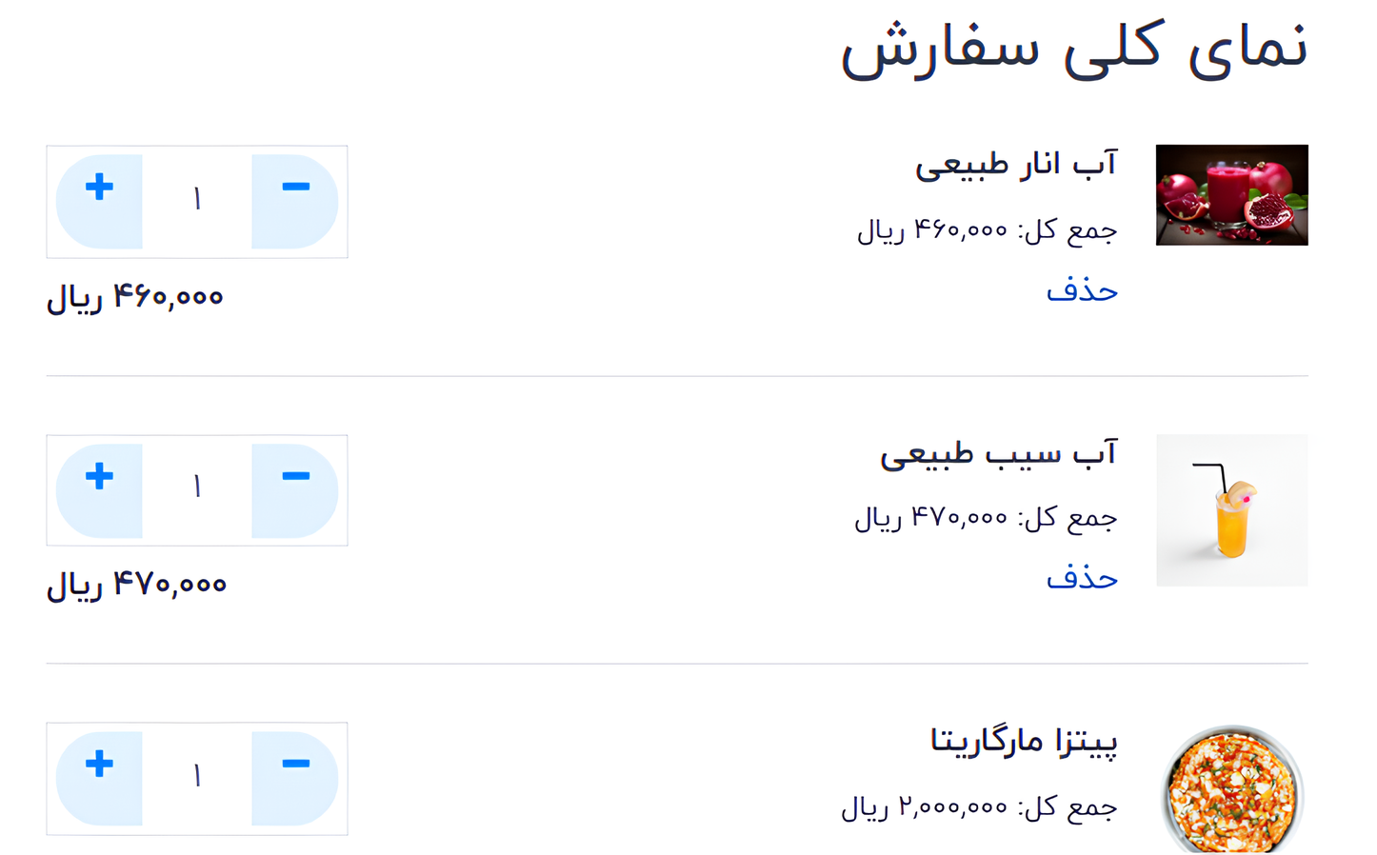Increase quantity of آب انار طبیعی

(x=99, y=202)
